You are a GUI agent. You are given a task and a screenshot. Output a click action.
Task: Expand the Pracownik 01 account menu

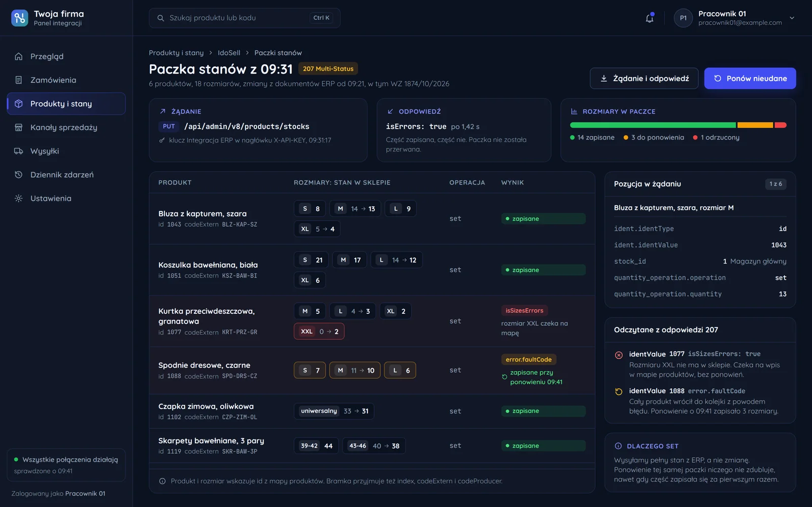click(792, 18)
